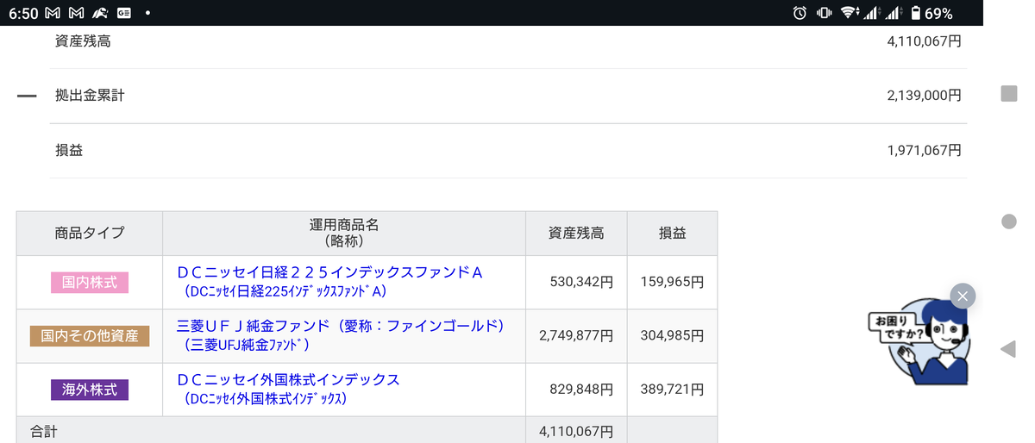Click the 拠出金累計 label
The width and height of the screenshot is (1035, 443).
90,96
